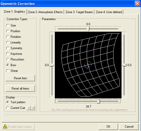Open Zone 1: Graphics tab
Screen dimensions: 141x131
click(14, 12)
